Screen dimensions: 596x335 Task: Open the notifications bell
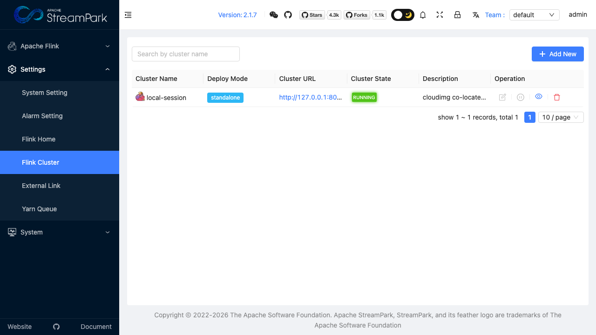click(423, 15)
